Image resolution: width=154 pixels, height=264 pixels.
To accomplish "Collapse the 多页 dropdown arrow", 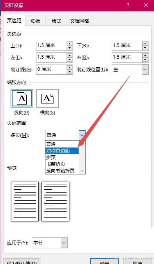I will (x=82, y=135).
